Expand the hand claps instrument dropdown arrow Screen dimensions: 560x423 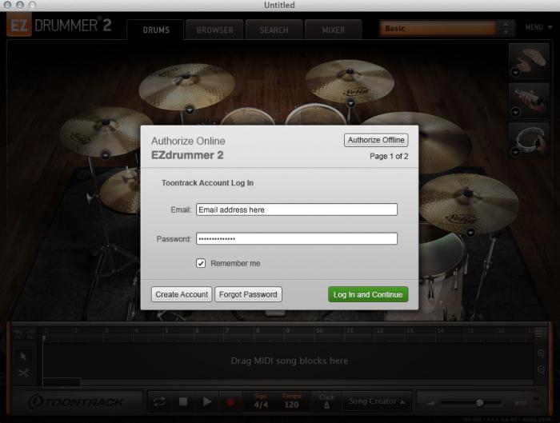pyautogui.click(x=515, y=73)
